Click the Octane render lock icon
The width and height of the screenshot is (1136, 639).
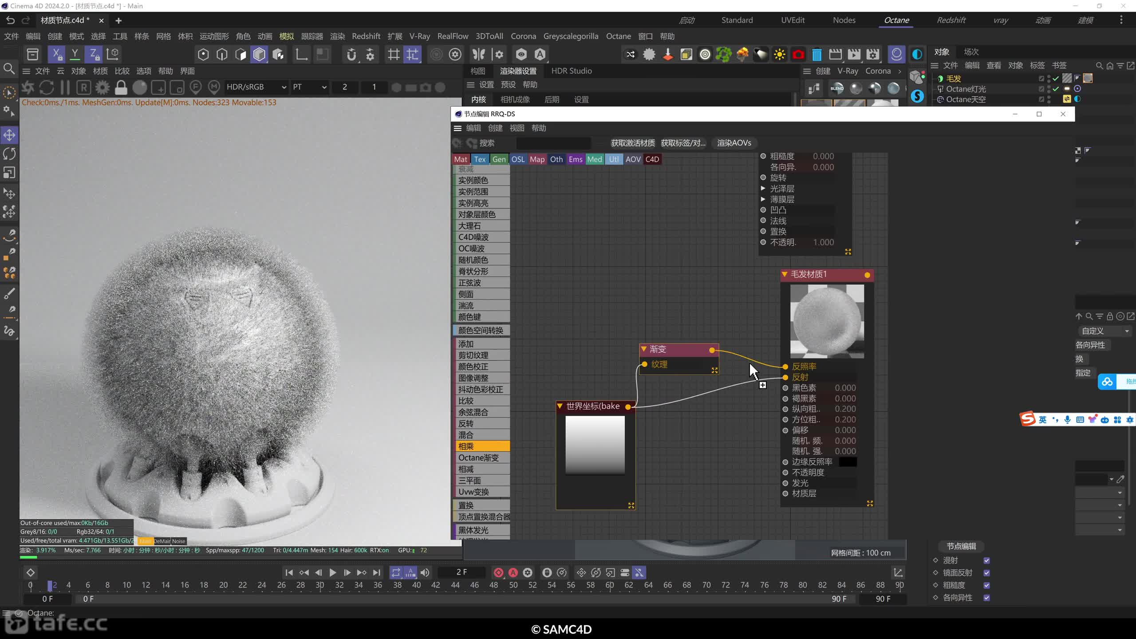point(121,87)
